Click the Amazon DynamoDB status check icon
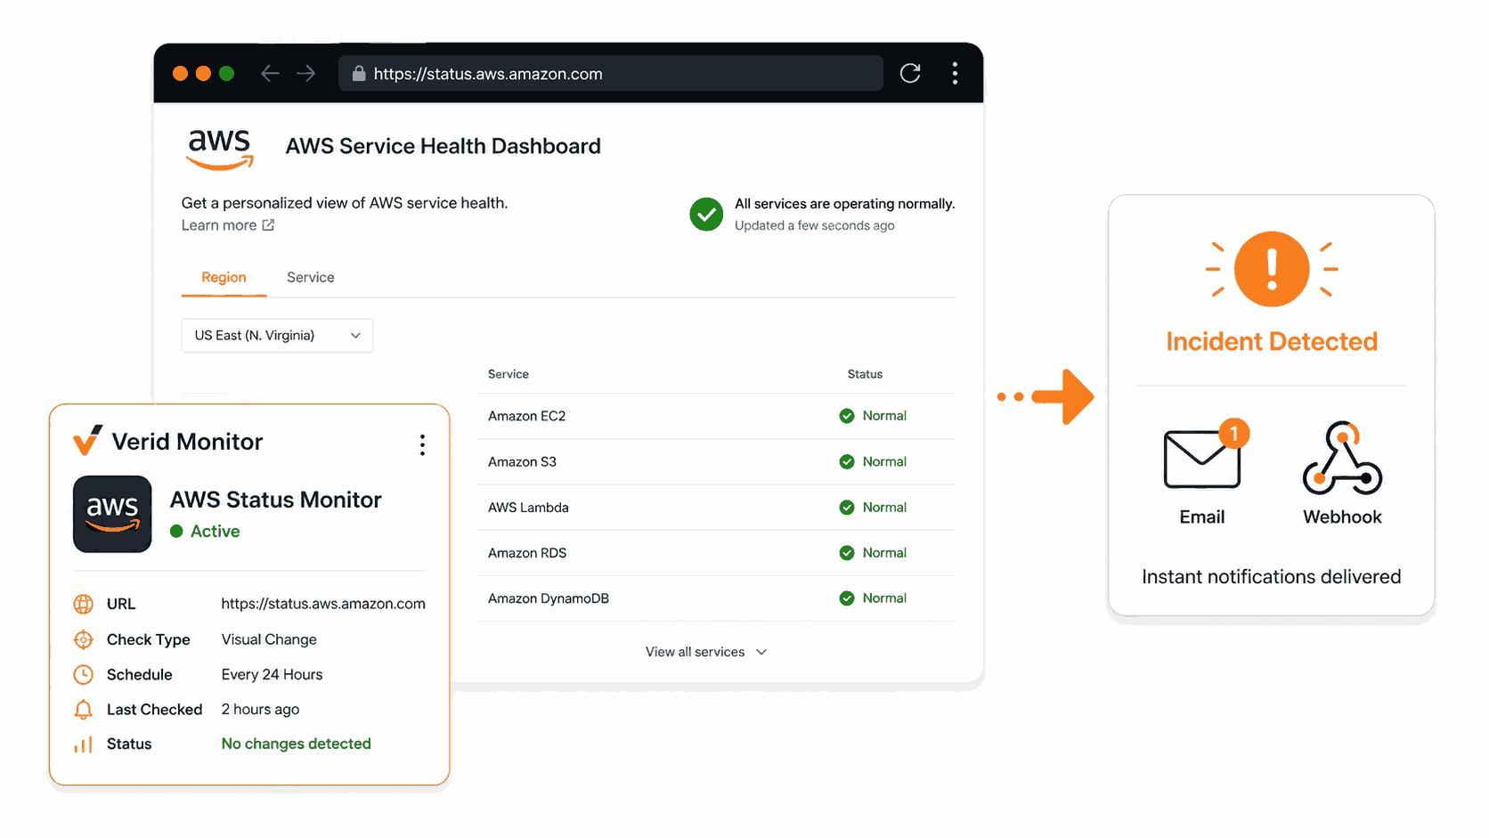The width and height of the screenshot is (1489, 838). [847, 598]
